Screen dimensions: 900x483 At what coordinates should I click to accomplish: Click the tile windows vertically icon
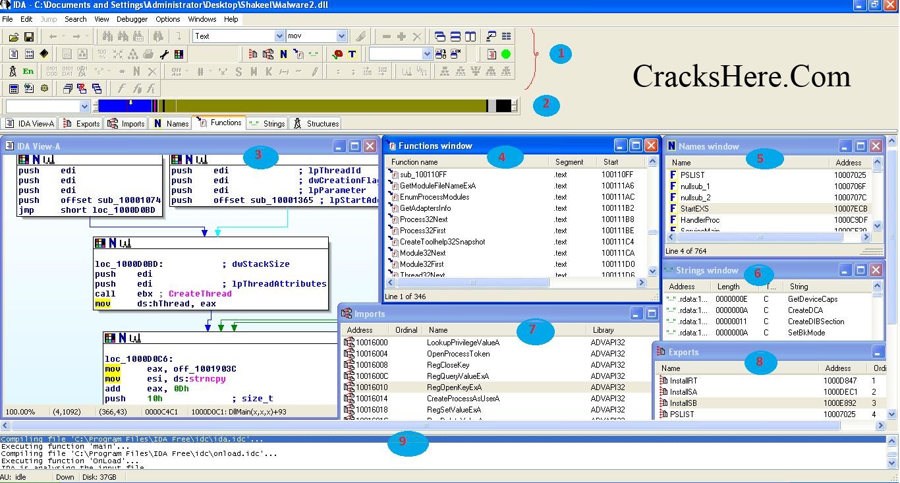pyautogui.click(x=470, y=36)
